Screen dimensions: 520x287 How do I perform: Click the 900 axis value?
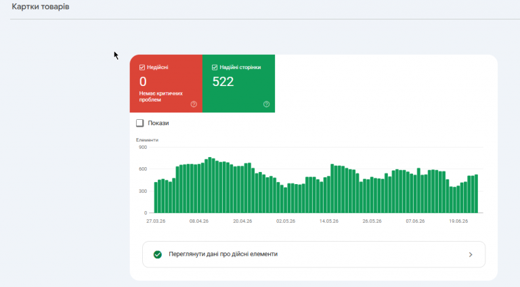pyautogui.click(x=143, y=147)
